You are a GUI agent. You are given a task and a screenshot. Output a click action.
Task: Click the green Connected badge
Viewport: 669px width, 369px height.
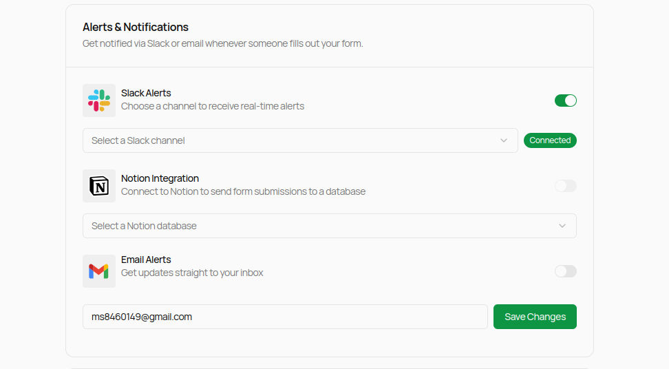point(550,140)
